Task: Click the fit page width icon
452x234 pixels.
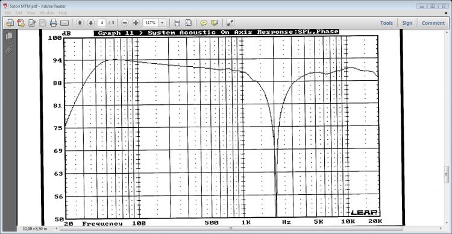Action: [178, 23]
